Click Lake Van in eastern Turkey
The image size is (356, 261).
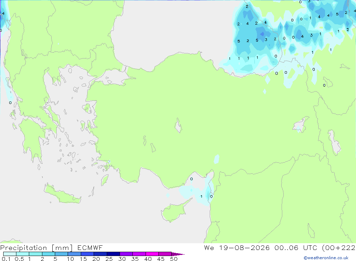point(300,126)
